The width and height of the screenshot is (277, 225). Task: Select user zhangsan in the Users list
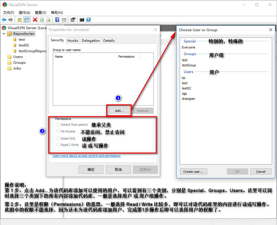(188, 99)
